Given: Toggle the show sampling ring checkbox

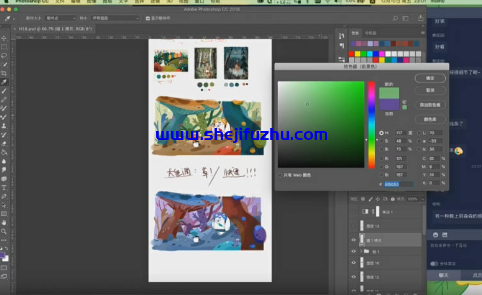Looking at the screenshot, I should pyautogui.click(x=148, y=18).
